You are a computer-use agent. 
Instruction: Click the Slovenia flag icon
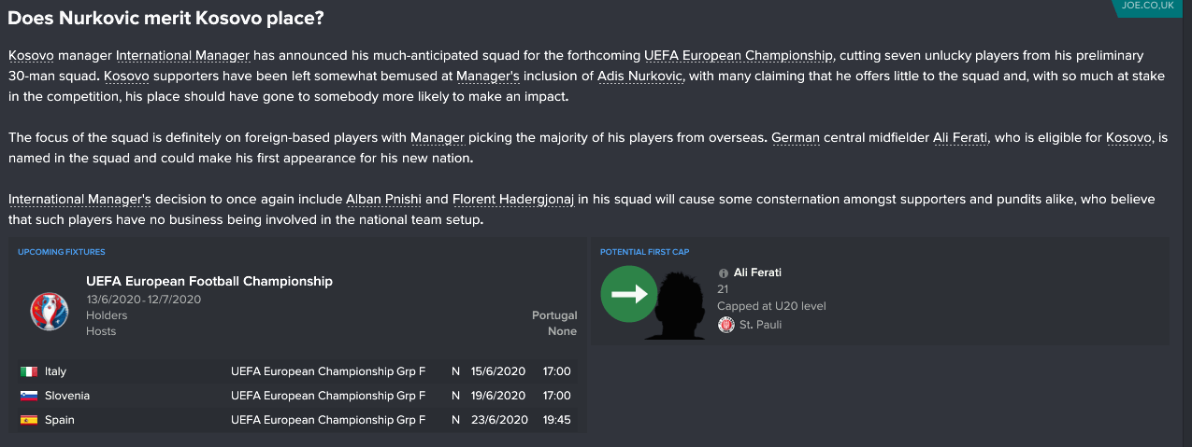(28, 396)
